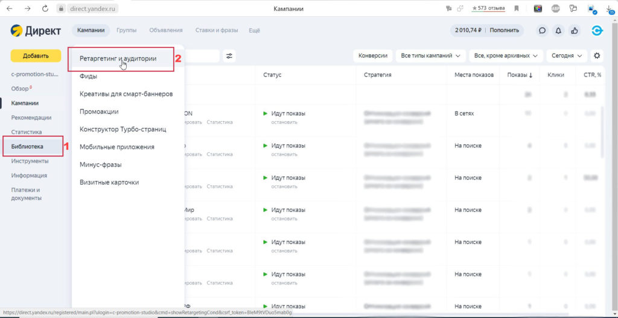Click the thumbs-up feedback icon

[x=574, y=31]
